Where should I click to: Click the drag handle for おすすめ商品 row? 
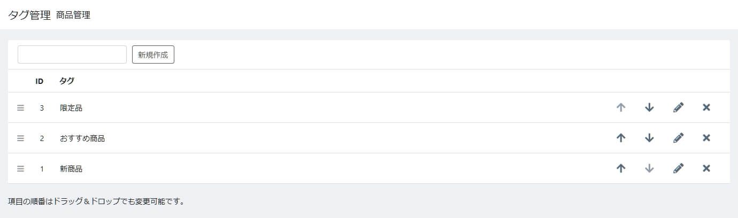click(21, 138)
